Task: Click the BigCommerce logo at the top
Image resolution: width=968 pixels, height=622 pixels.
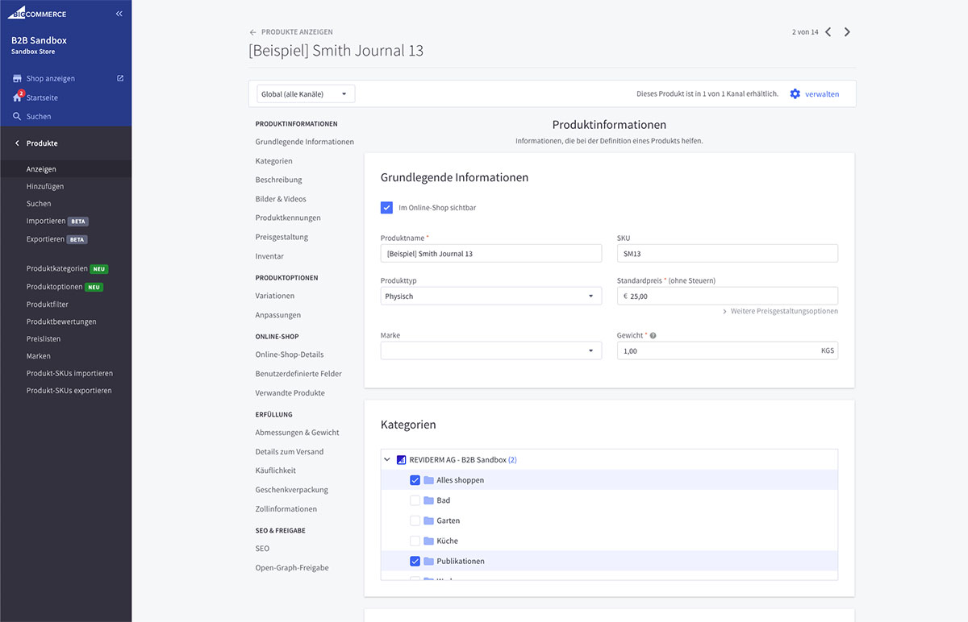Action: [x=37, y=13]
